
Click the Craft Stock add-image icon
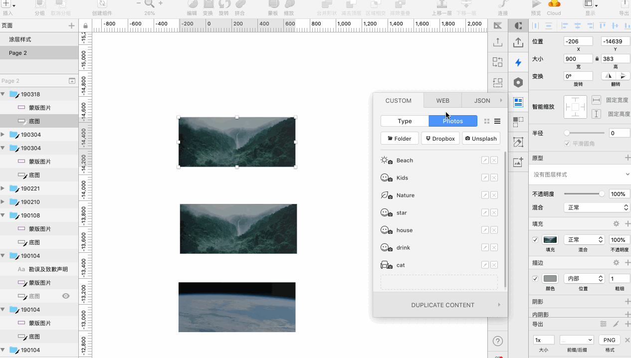pos(518,162)
